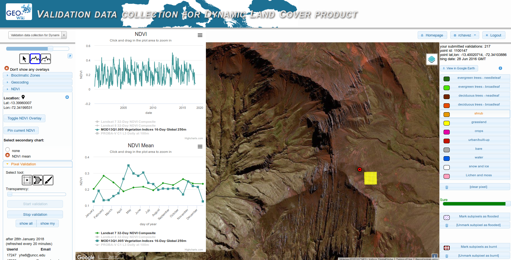The width and height of the screenshot is (511, 260).
Task: Toggle Landsat 8 series in NDVI Mean legend
Action: point(128,237)
